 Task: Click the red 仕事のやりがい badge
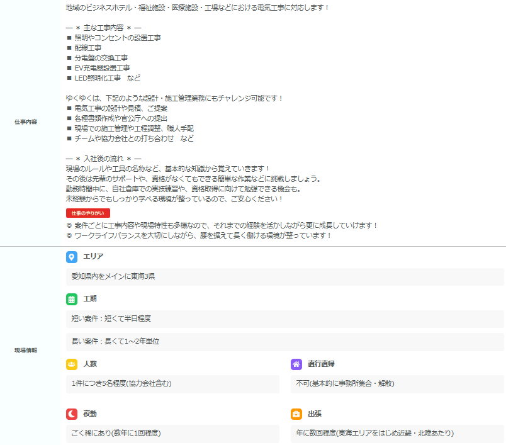(x=88, y=213)
